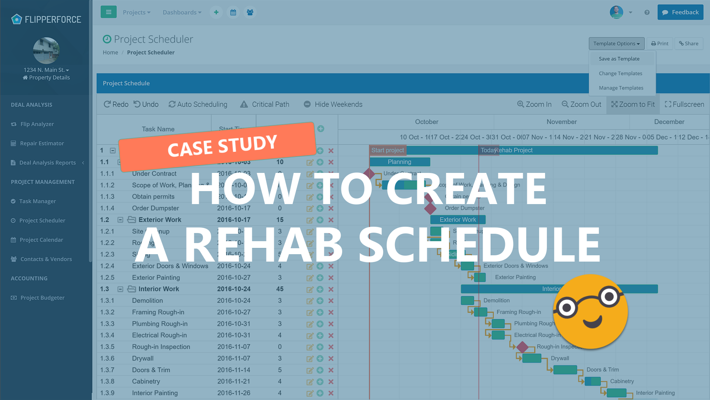
Task: Open the Property Details link
Action: tap(46, 78)
